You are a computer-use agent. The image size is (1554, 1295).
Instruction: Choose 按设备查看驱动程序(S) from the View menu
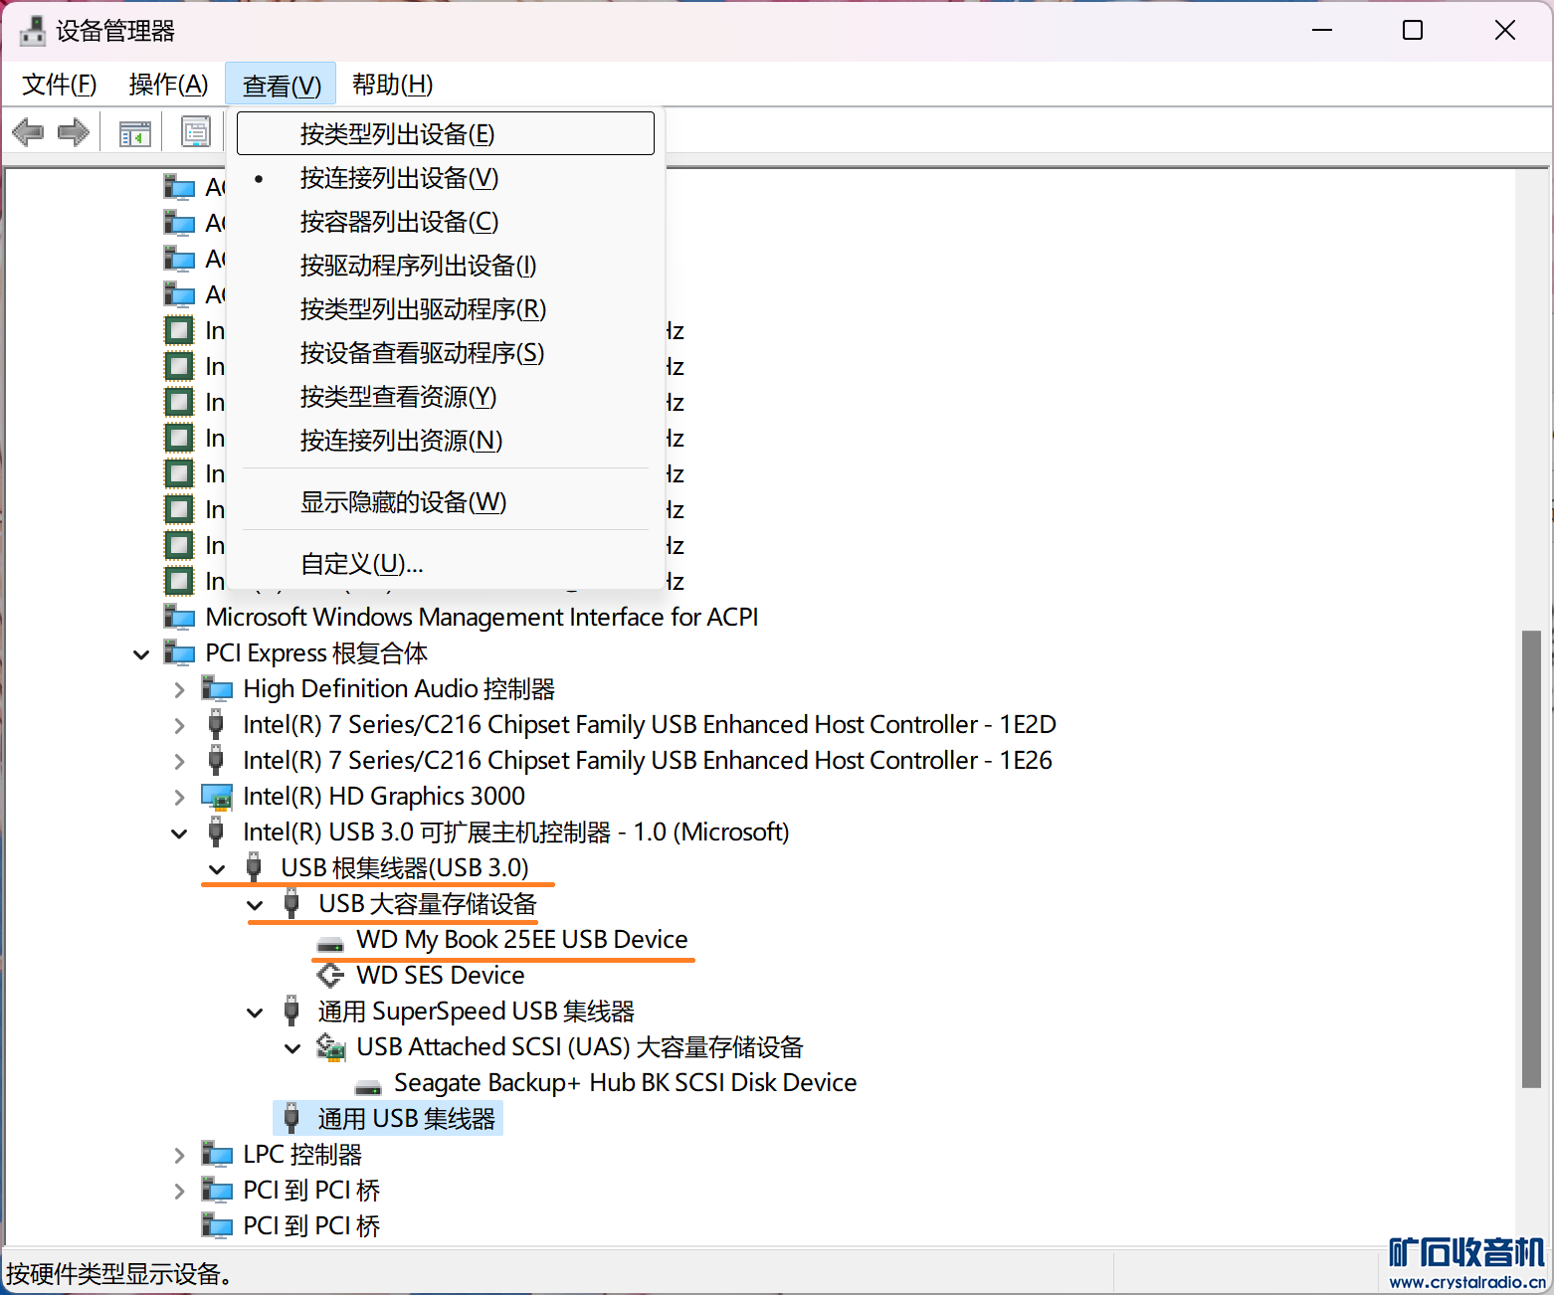pyautogui.click(x=446, y=353)
